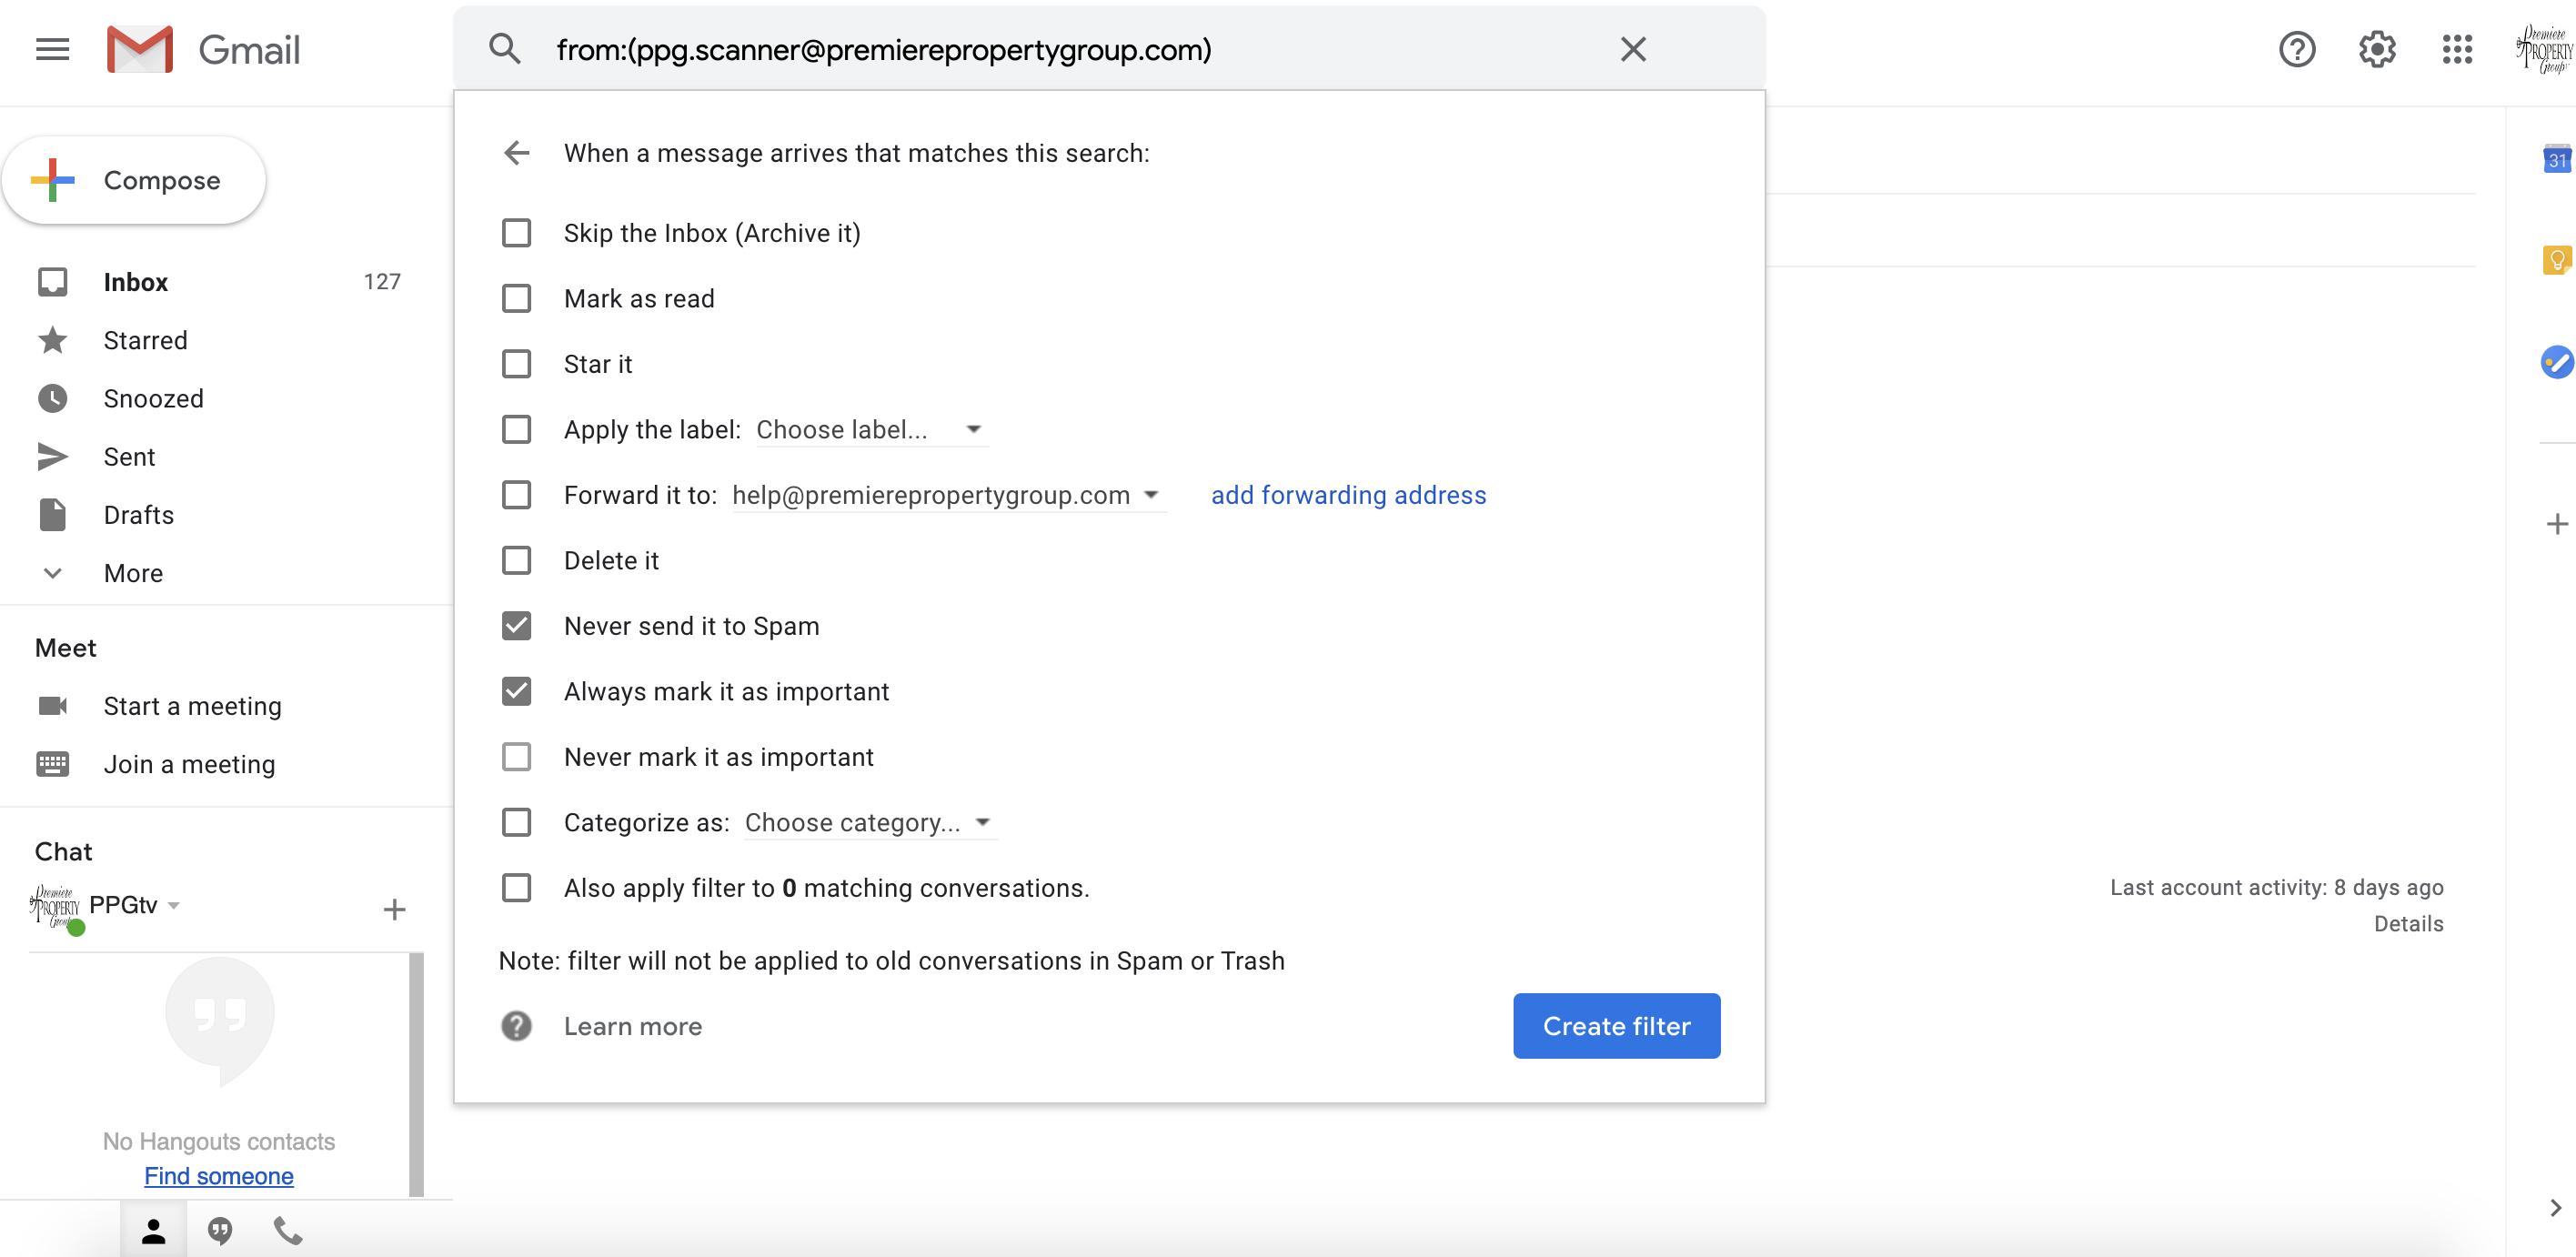Open the Inbox folder
This screenshot has width=2576, height=1257.
pos(136,282)
